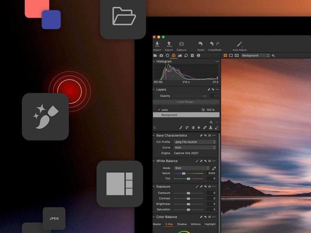Open the Exposure histogram tool tab
This screenshot has height=233, width=311.
click(x=180, y=55)
